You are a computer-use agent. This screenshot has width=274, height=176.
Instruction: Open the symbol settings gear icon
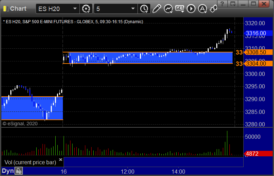pos(86,9)
